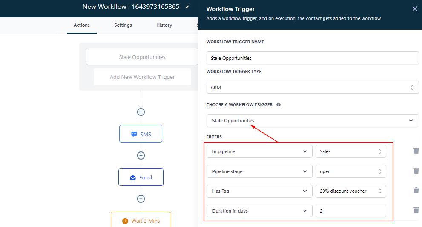
Task: Add a step between SMS and Email
Action: [141, 155]
